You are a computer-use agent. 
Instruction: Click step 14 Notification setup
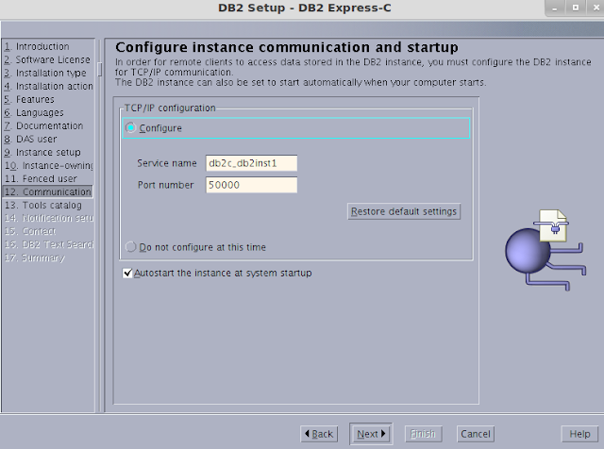pyautogui.click(x=48, y=218)
